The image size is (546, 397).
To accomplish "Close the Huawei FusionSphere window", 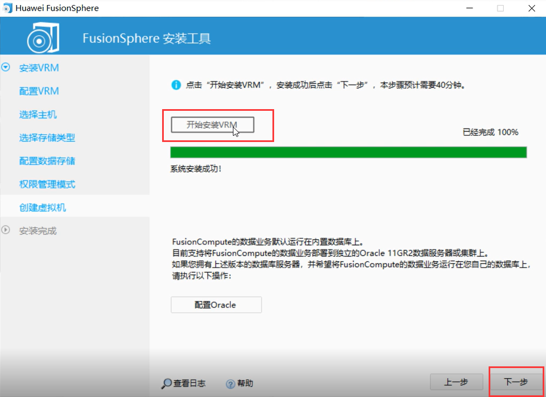I will pos(532,8).
